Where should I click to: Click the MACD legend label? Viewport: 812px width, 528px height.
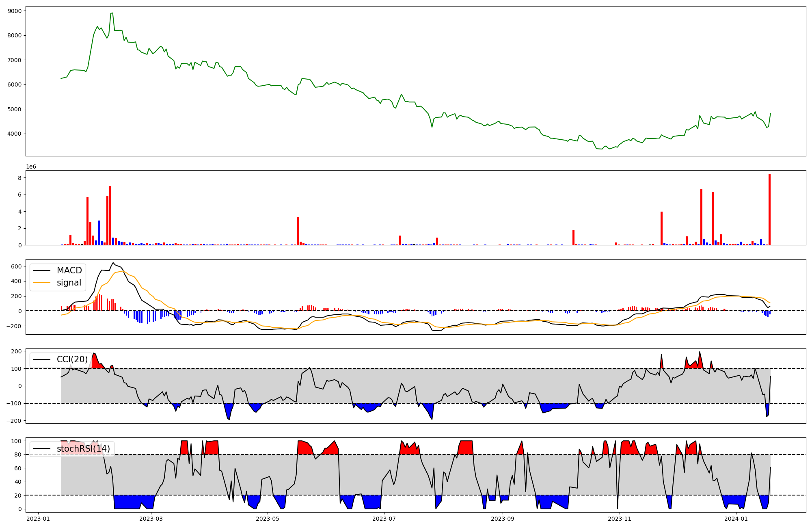[x=69, y=270]
